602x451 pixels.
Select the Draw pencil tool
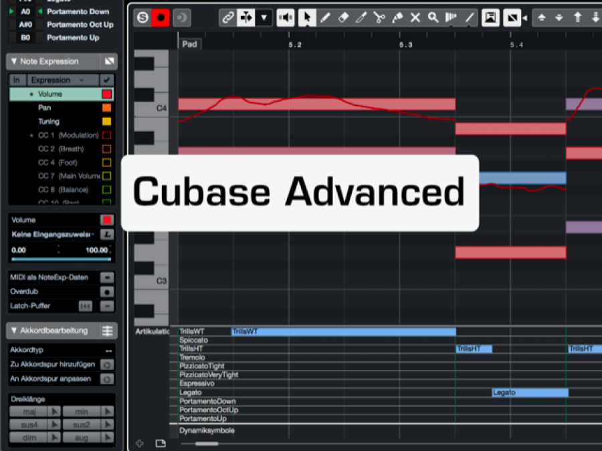point(325,17)
